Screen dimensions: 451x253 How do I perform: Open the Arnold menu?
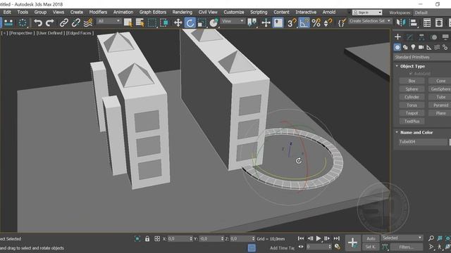pos(329,13)
